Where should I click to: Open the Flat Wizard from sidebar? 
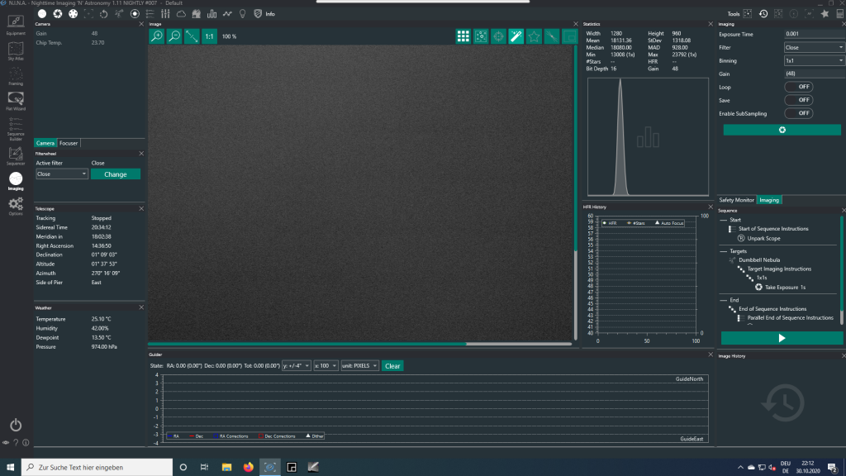[16, 100]
